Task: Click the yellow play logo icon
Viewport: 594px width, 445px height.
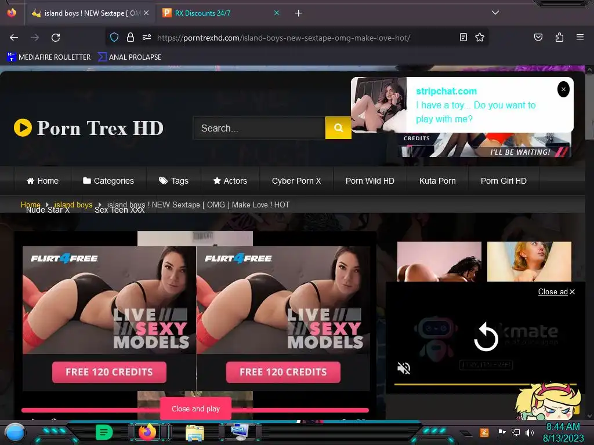Action: 23,127
